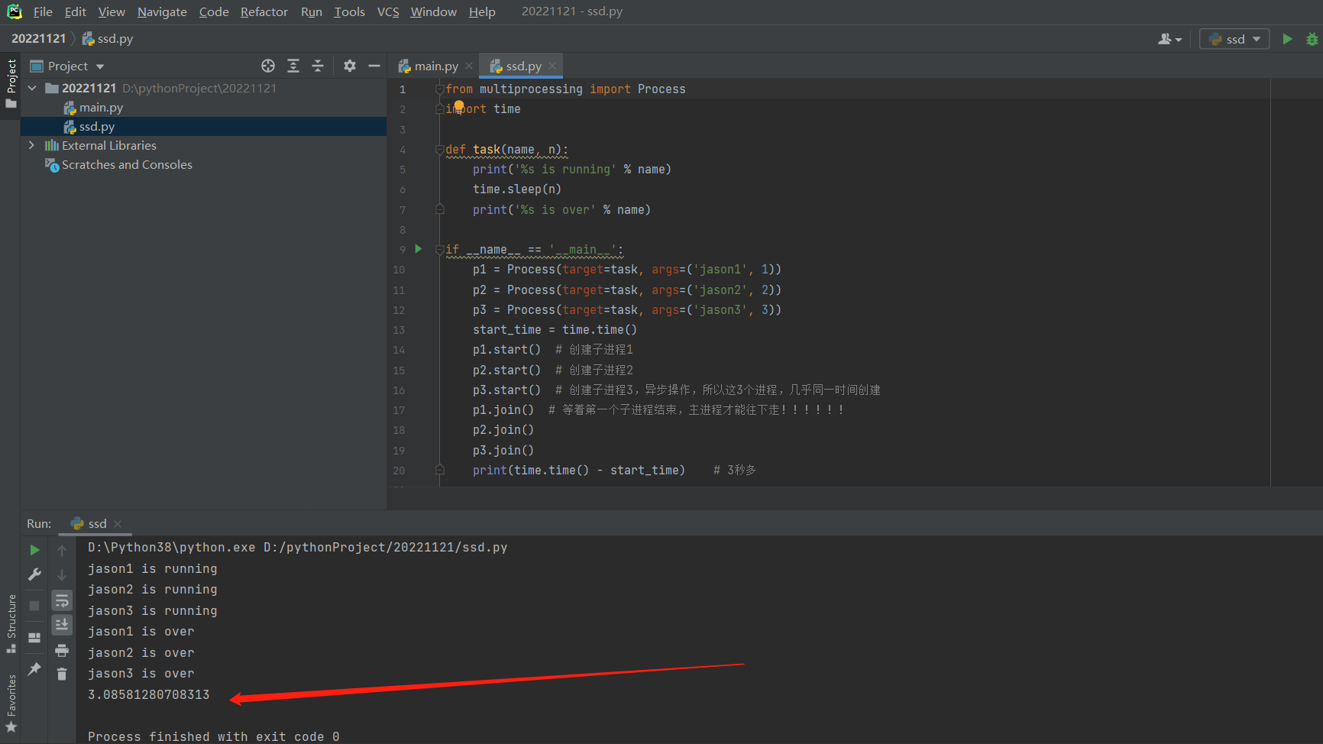Toggle the Favorites tool window stripe button
This screenshot has width=1323, height=744.
[11, 703]
